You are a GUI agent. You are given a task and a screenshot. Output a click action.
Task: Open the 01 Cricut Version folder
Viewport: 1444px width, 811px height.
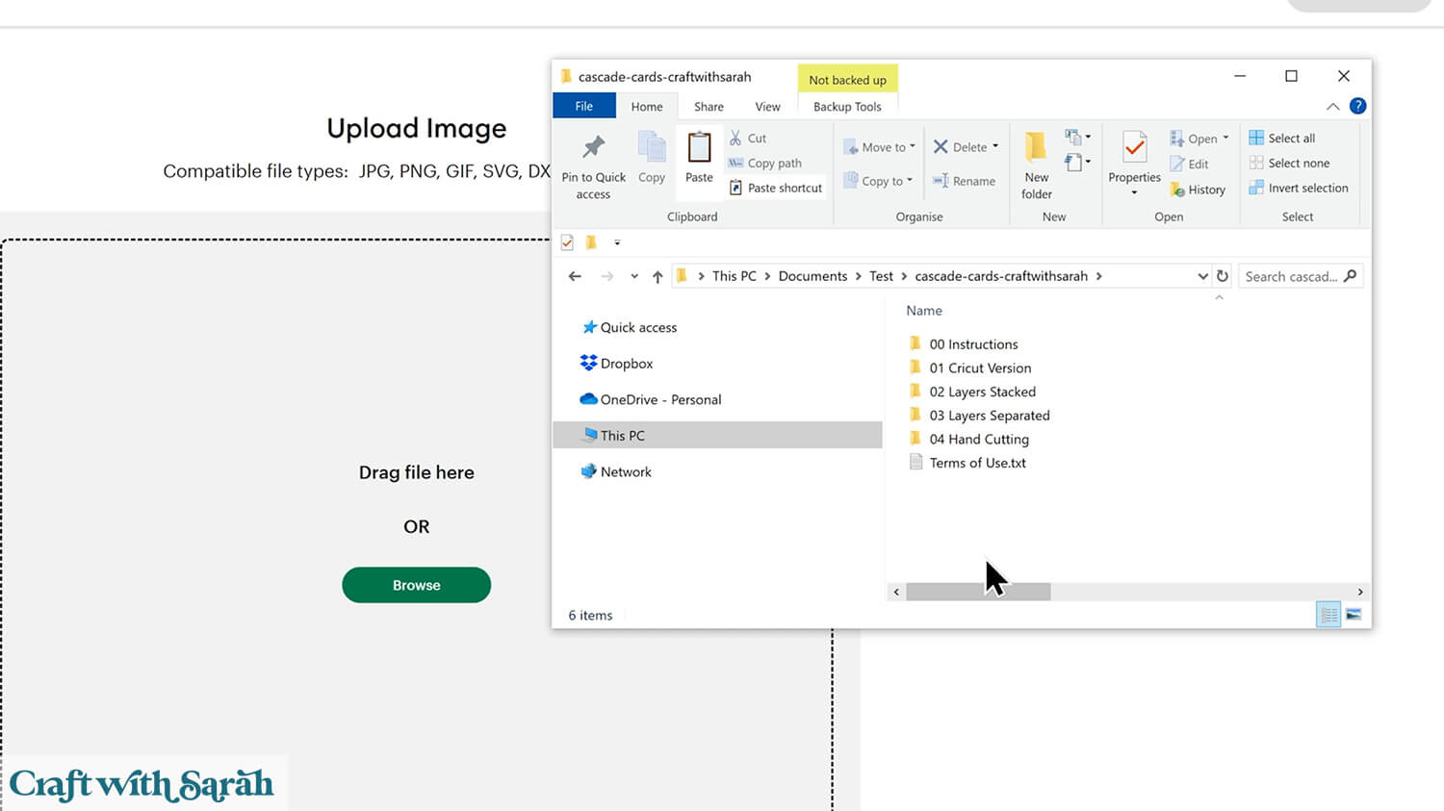[x=979, y=367]
